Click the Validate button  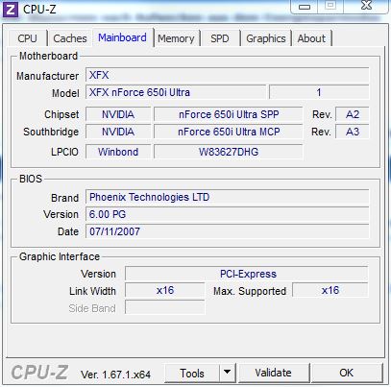click(274, 373)
